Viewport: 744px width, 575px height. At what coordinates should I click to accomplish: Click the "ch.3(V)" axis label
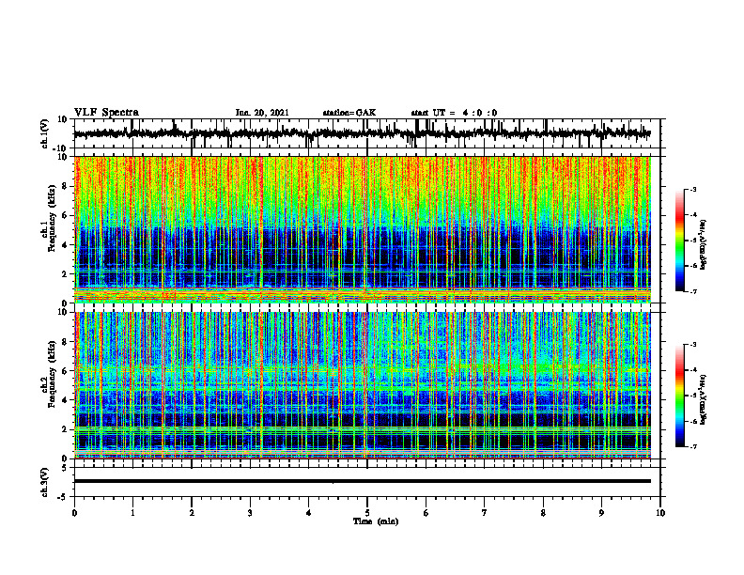pyautogui.click(x=45, y=482)
